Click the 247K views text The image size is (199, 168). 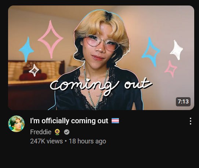point(47,141)
